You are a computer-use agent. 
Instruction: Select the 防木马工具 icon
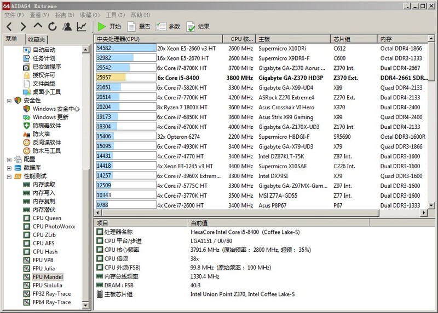click(26, 151)
